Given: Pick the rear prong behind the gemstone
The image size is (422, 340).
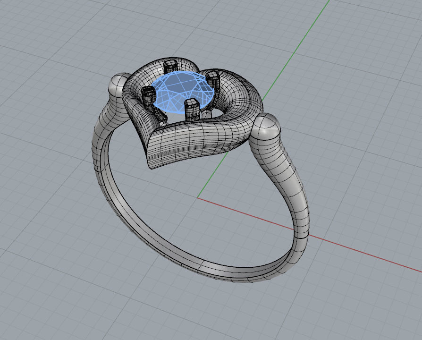Looking at the screenshot, I should (170, 66).
